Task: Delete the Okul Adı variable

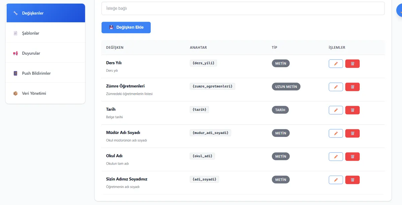Action: click(x=352, y=157)
